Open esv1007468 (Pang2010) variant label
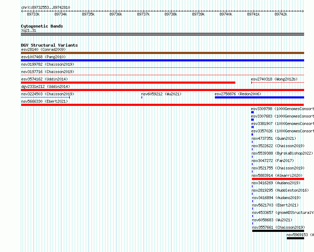Screen dimensions: 314x252 43,57
